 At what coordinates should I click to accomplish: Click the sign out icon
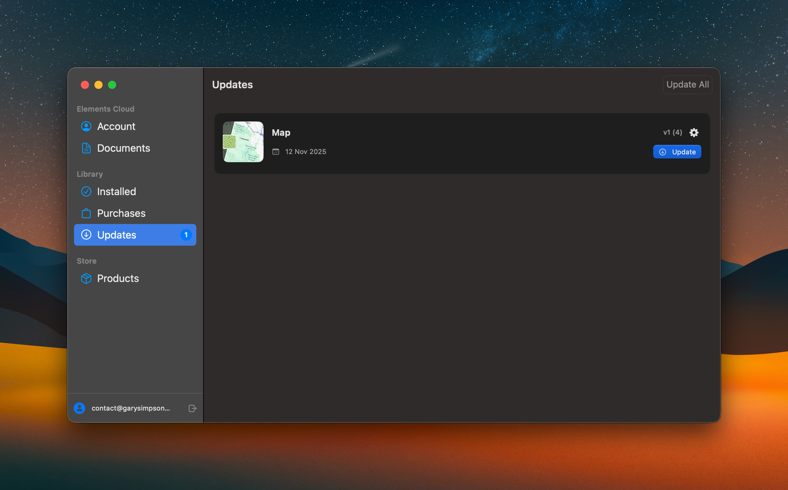click(192, 408)
